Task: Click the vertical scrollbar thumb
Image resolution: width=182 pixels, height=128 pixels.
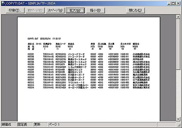Action: (178, 44)
